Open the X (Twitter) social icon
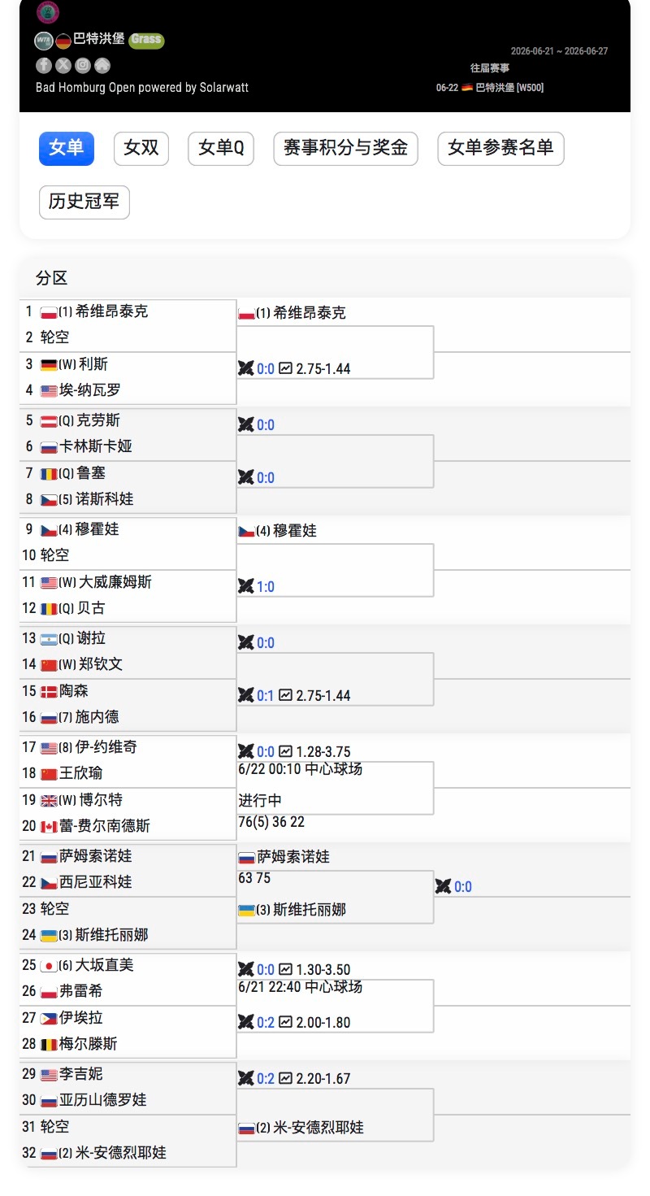 point(63,66)
